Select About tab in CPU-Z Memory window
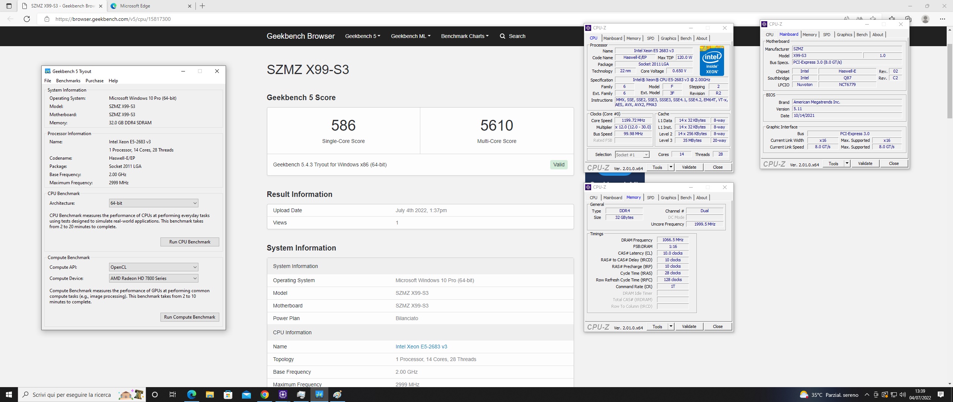953x402 pixels. coord(702,198)
